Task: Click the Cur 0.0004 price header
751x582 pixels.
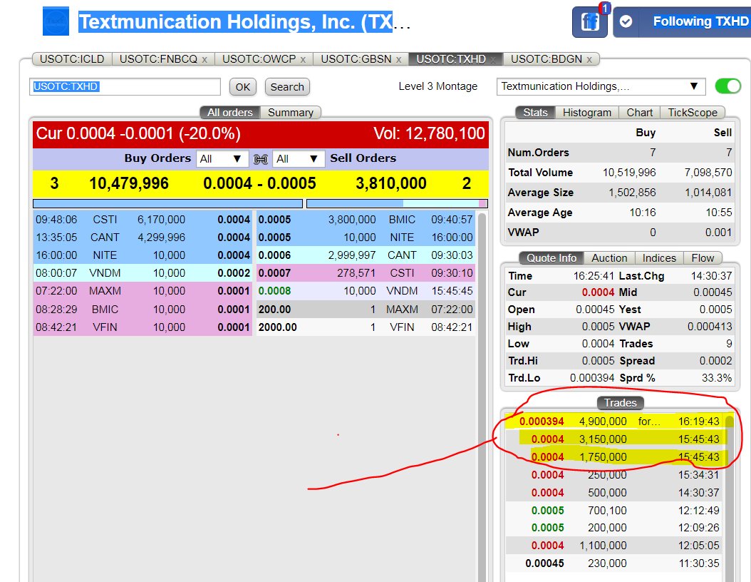Action: (x=138, y=133)
